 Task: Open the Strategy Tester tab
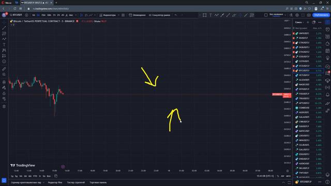click(x=76, y=182)
